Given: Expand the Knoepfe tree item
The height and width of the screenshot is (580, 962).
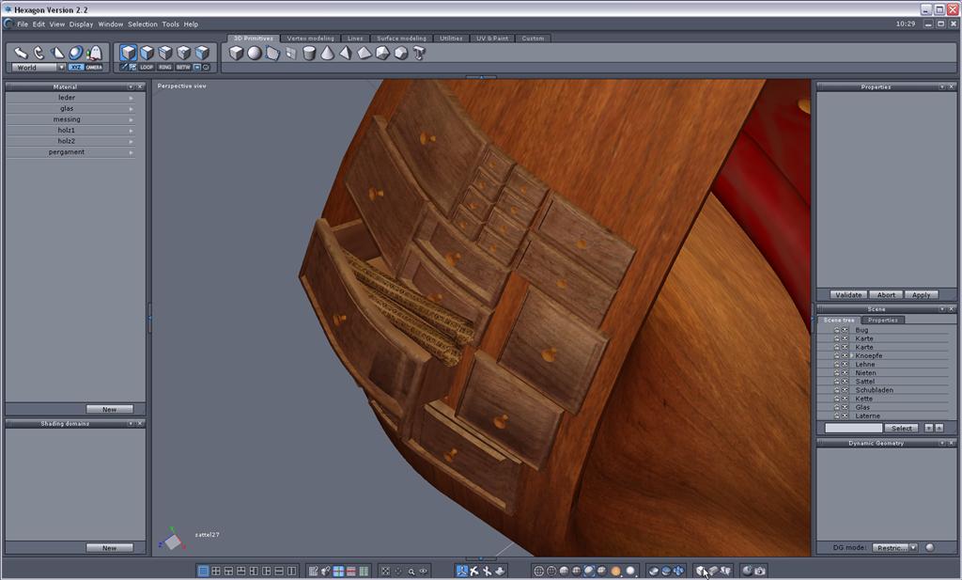Looking at the screenshot, I should pyautogui.click(x=852, y=356).
